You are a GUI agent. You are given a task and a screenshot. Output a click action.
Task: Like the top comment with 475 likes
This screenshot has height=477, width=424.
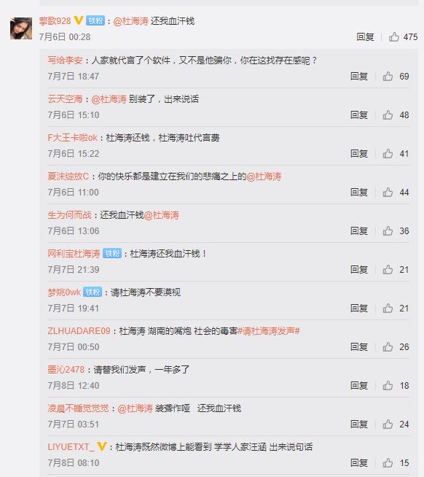click(394, 36)
